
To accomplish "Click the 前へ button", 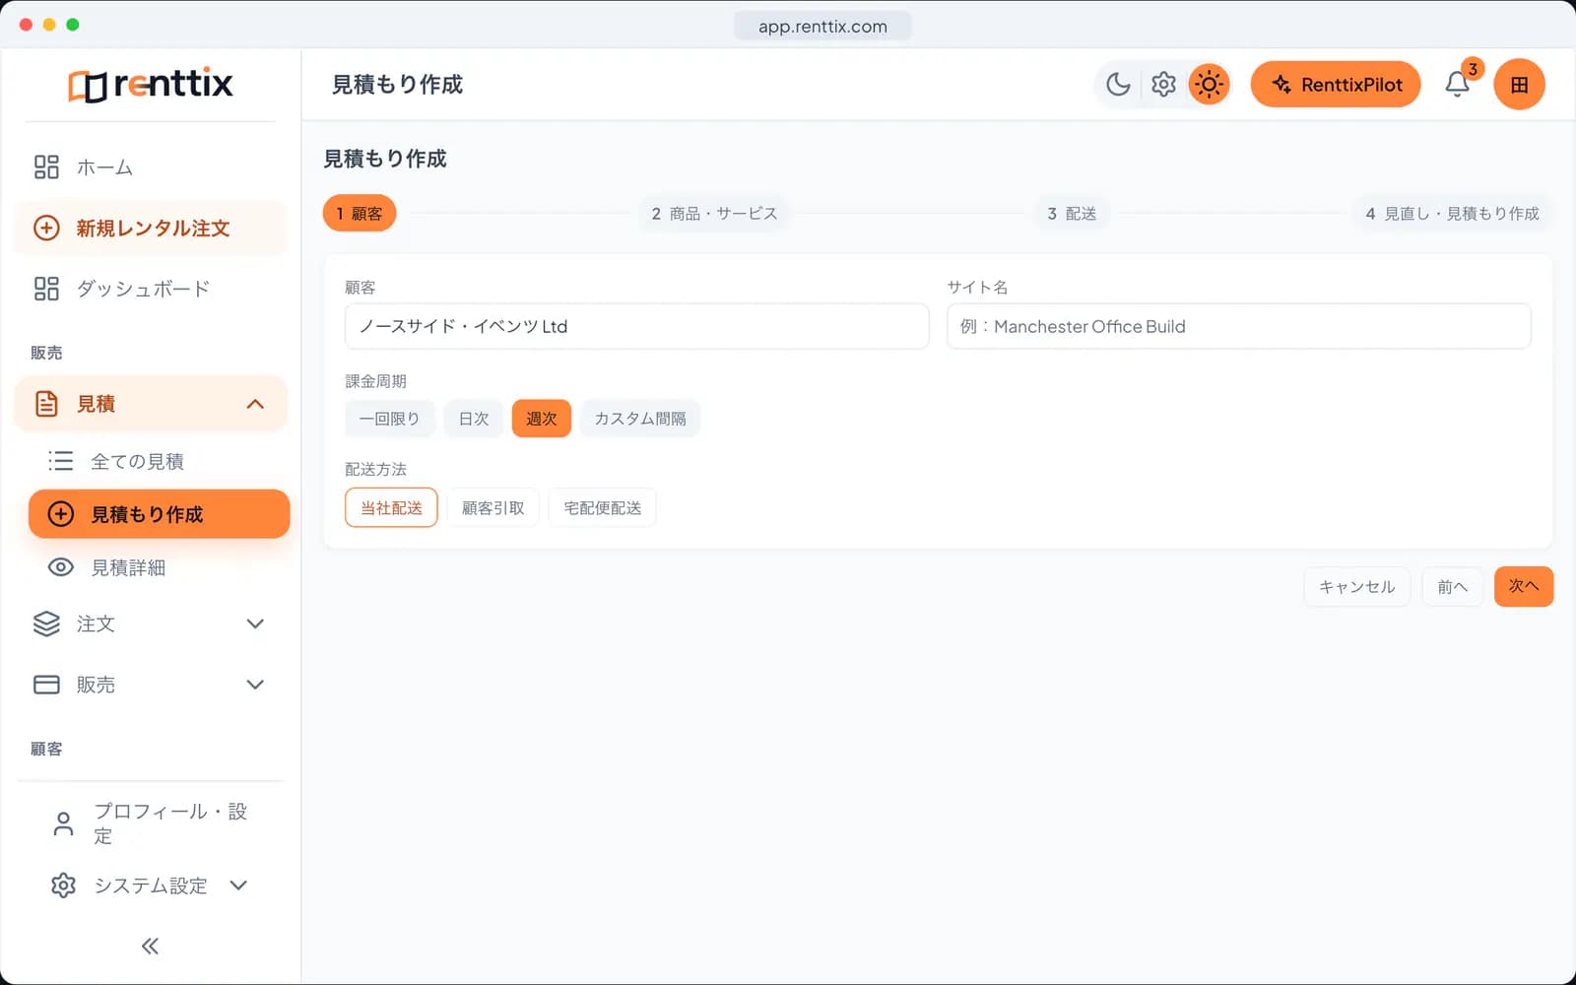I will [x=1452, y=587].
